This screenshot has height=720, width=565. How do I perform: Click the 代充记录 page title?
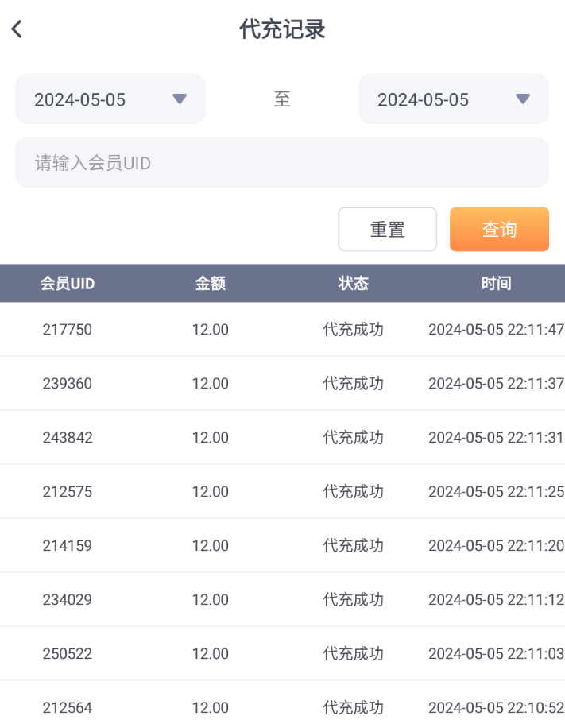coord(282,29)
